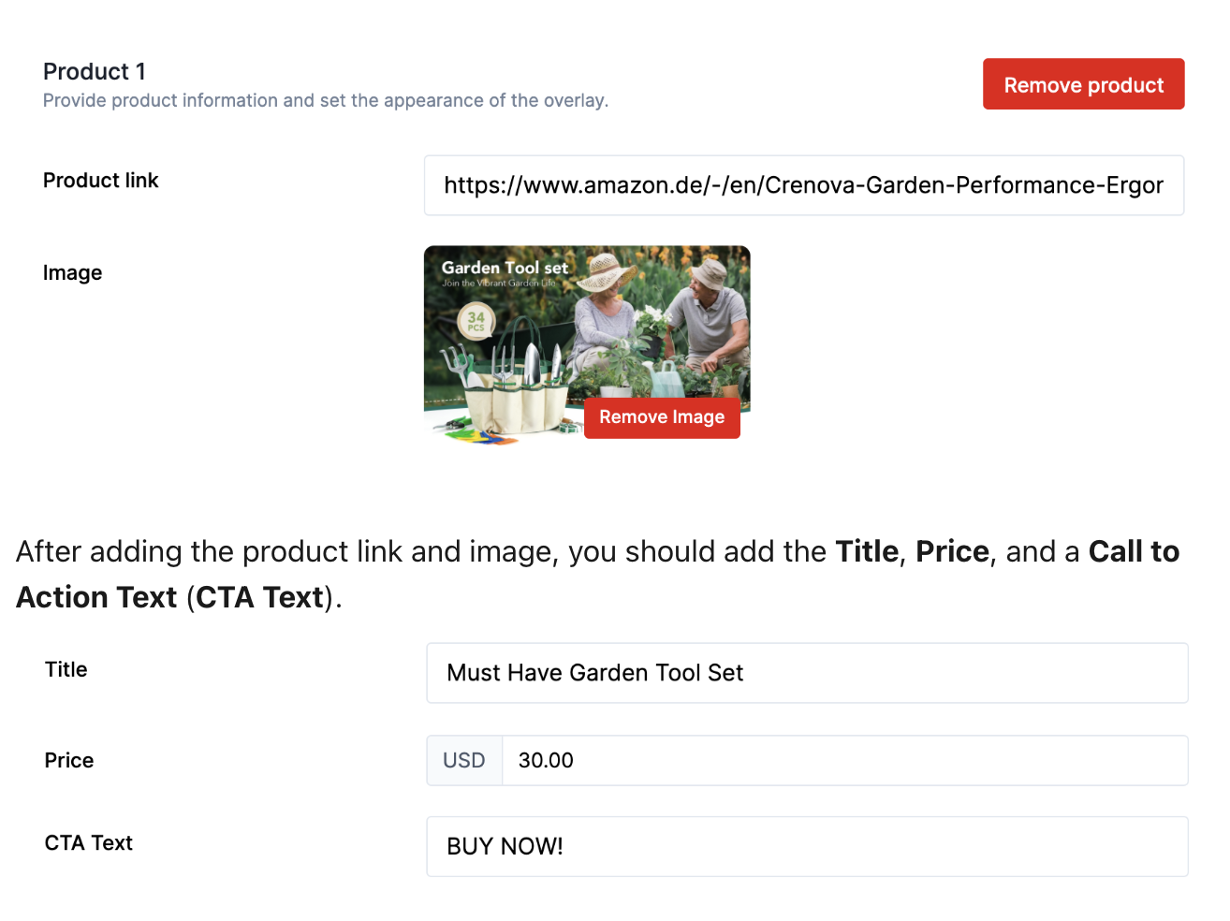Click the USD currency prefix
1230x921 pixels.
tap(464, 760)
